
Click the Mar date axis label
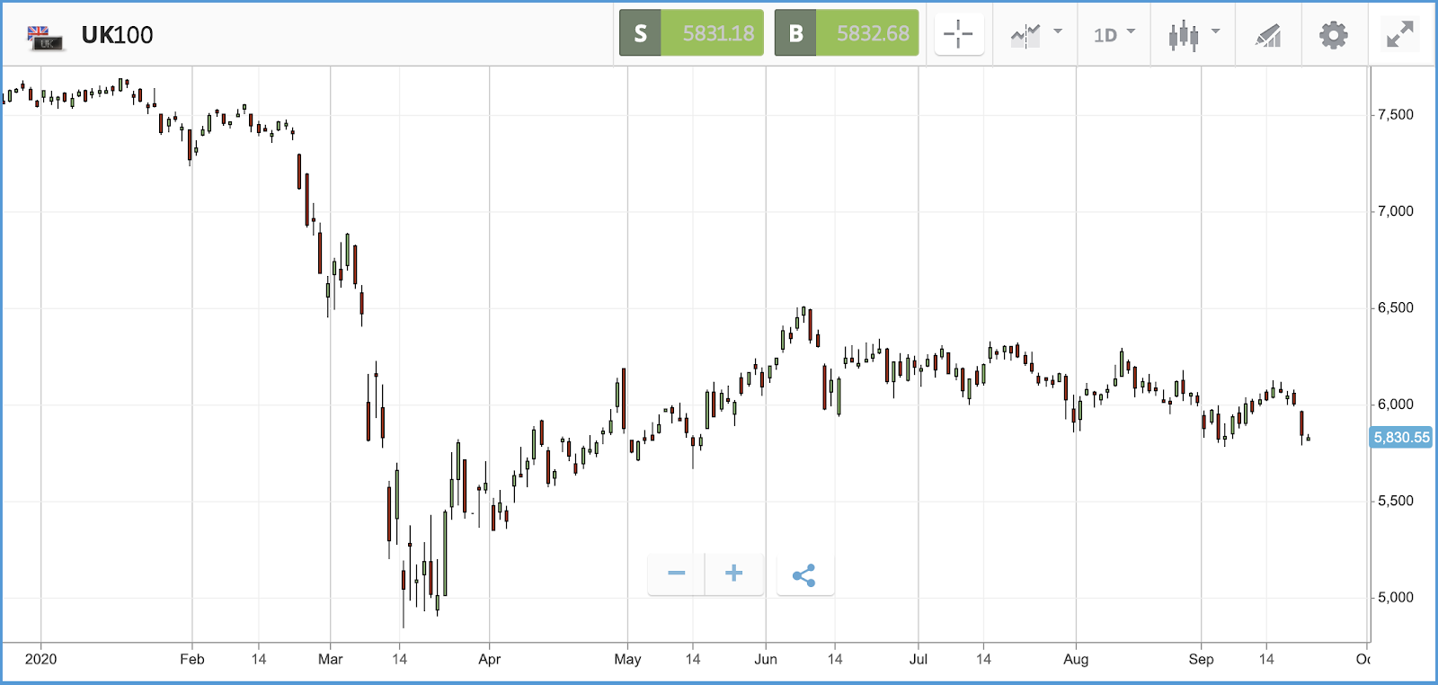pyautogui.click(x=331, y=660)
